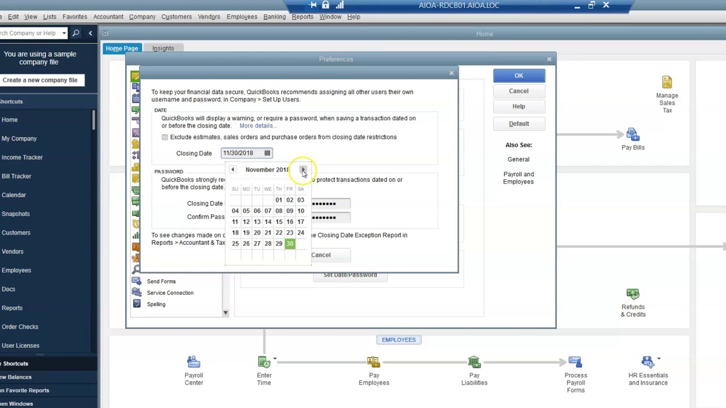Click the OK button in Preferences
This screenshot has height=408, width=726.
(x=519, y=75)
